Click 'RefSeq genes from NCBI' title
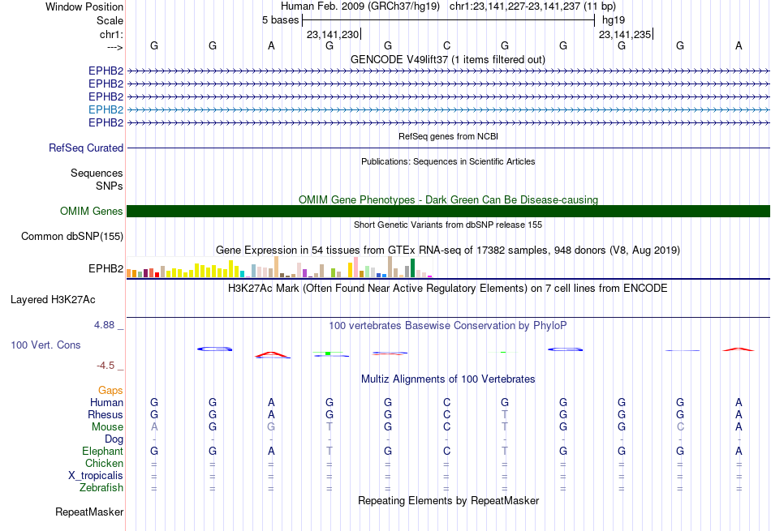Image resolution: width=771 pixels, height=531 pixels. coord(448,136)
